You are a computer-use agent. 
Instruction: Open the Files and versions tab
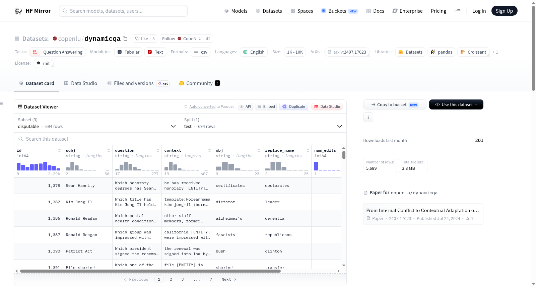(138, 83)
